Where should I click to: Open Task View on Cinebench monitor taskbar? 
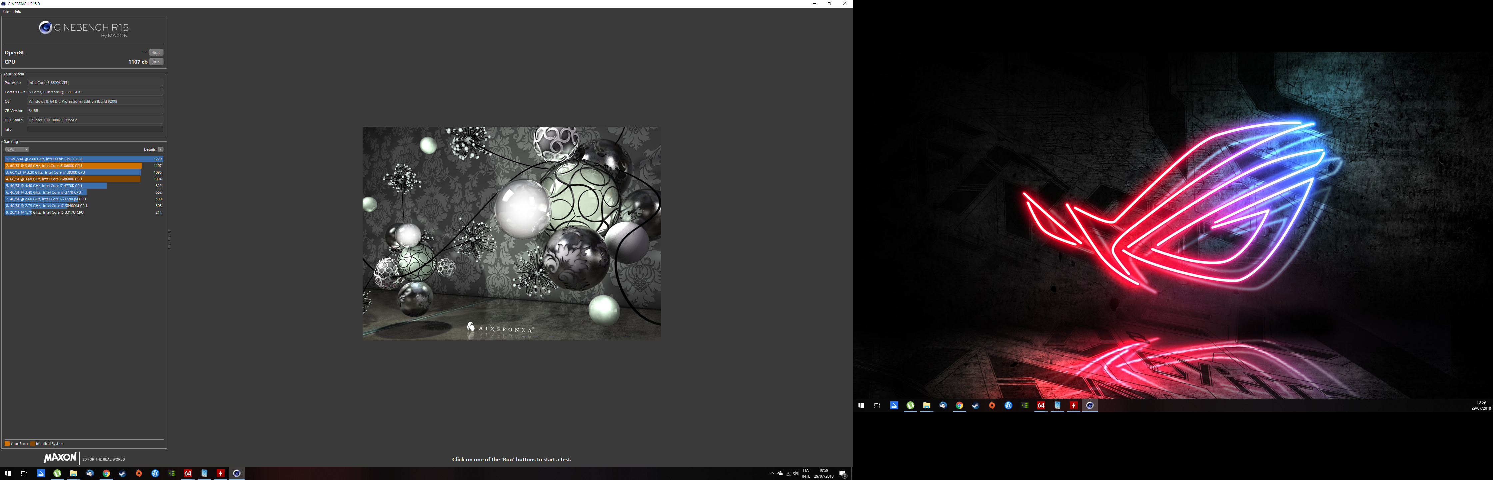click(x=24, y=474)
